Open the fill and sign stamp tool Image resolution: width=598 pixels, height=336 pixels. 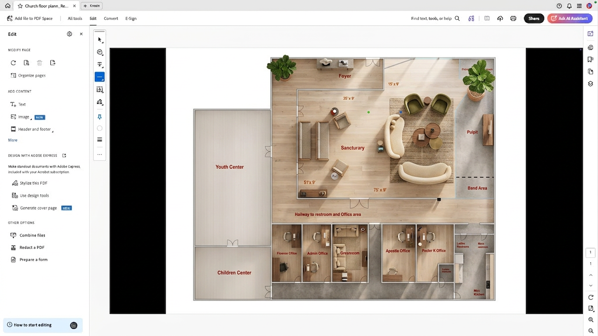tap(99, 102)
